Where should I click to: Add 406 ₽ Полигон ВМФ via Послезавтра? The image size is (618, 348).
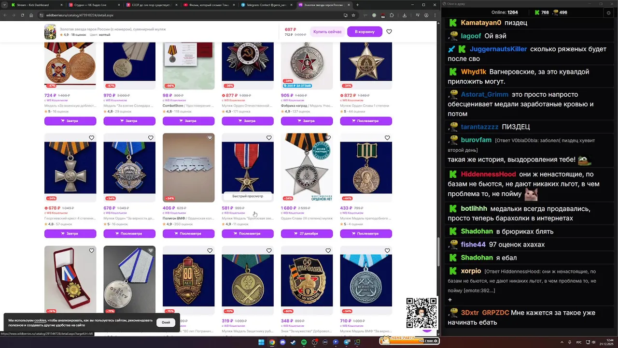[x=188, y=233]
